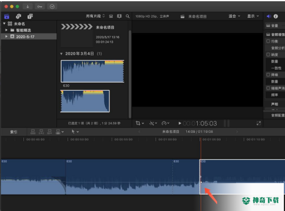Viewport: 285px width, 211px height.
Task: Click the viewer audio meters
Action: click(227, 123)
